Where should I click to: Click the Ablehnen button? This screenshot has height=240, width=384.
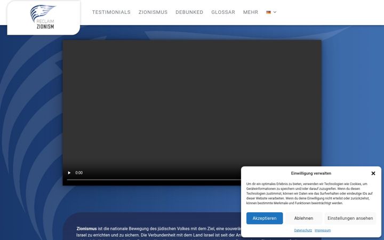click(303, 218)
